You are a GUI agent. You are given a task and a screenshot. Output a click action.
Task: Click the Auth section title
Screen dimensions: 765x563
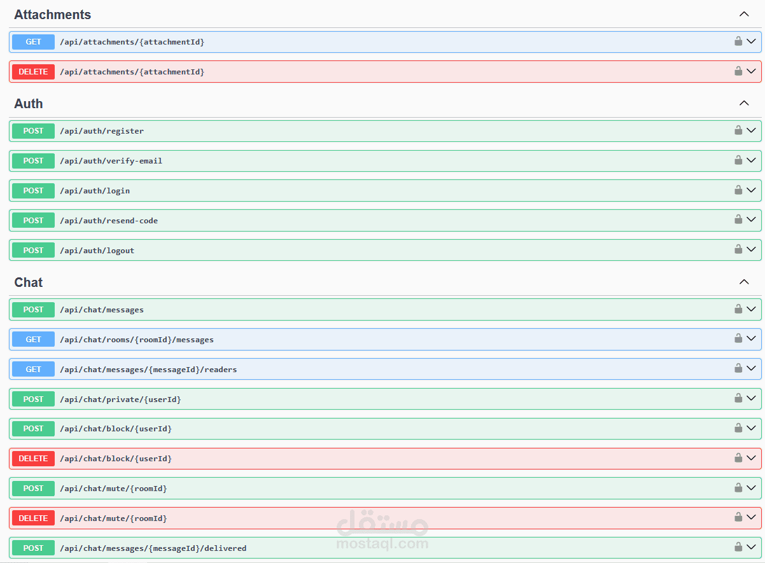tap(29, 104)
